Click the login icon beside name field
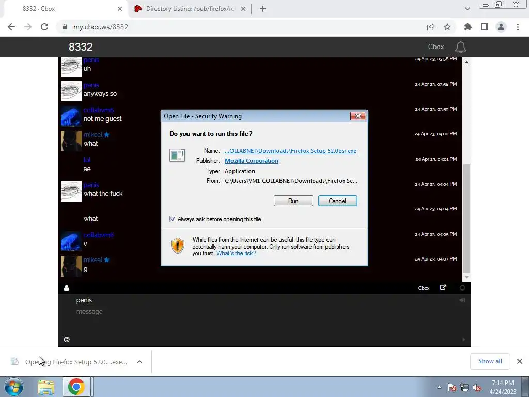The height and width of the screenshot is (397, 529). (x=462, y=300)
